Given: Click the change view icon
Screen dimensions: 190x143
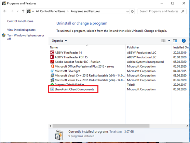Looking at the screenshot, I should click(163, 41).
